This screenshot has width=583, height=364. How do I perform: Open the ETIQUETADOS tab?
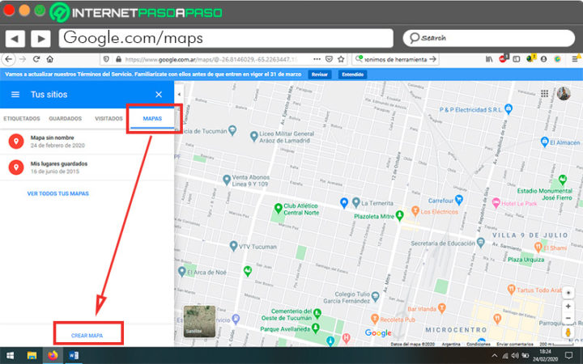point(22,118)
